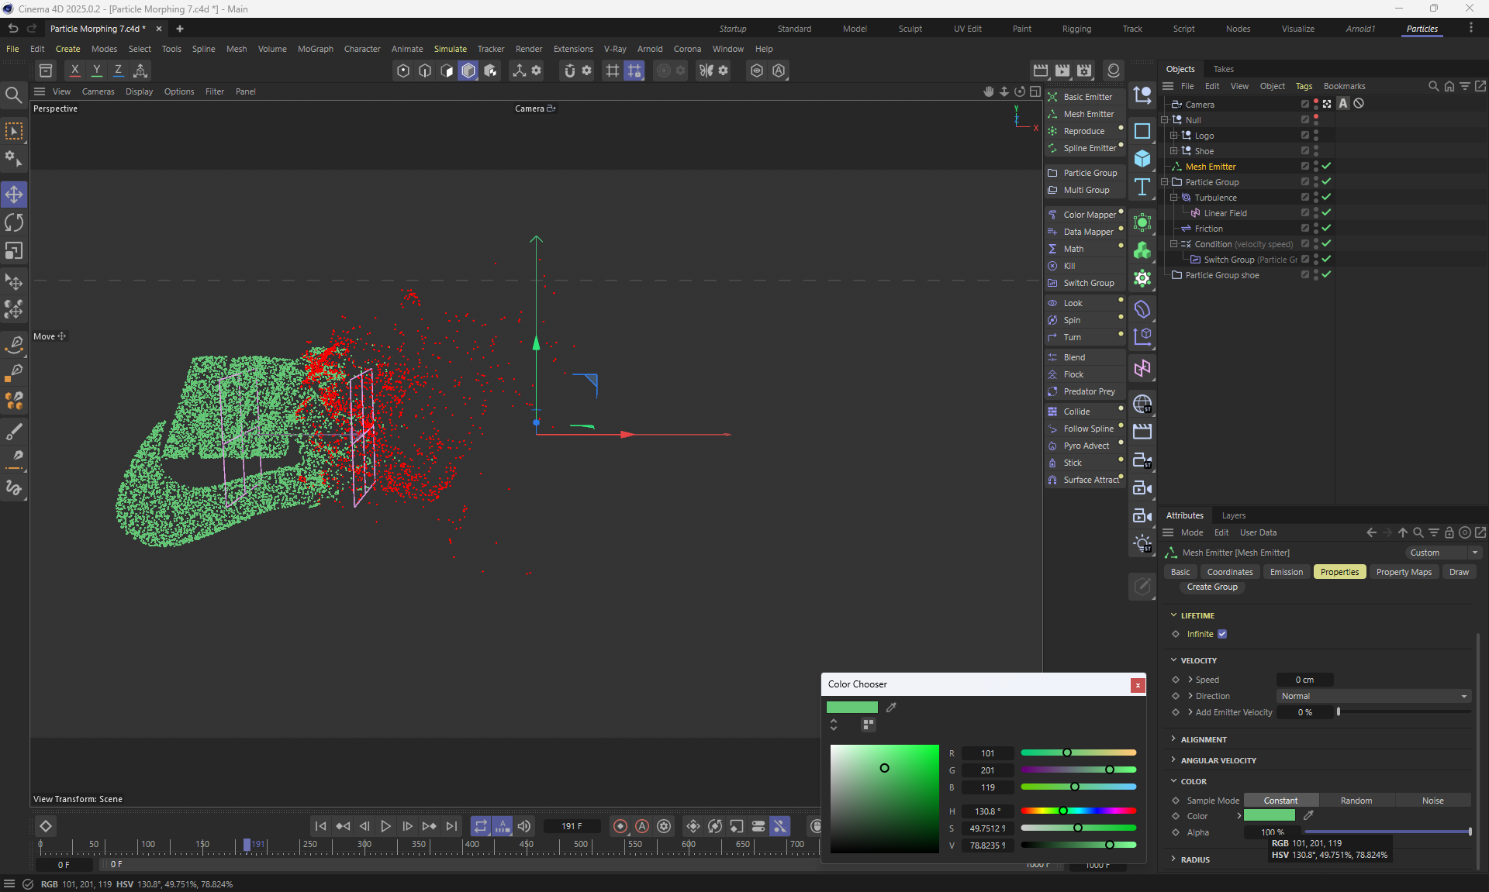Select the Scale tool in left toolbar
Screen dimensions: 1489x892
click(x=14, y=251)
